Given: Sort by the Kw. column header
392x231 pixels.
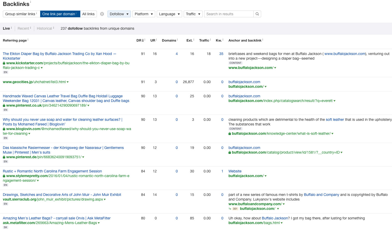Looking at the screenshot, I should [x=219, y=40].
